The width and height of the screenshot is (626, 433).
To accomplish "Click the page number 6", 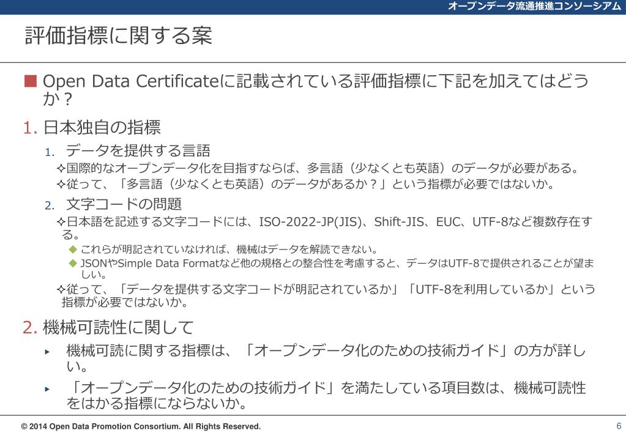I will (x=619, y=426).
